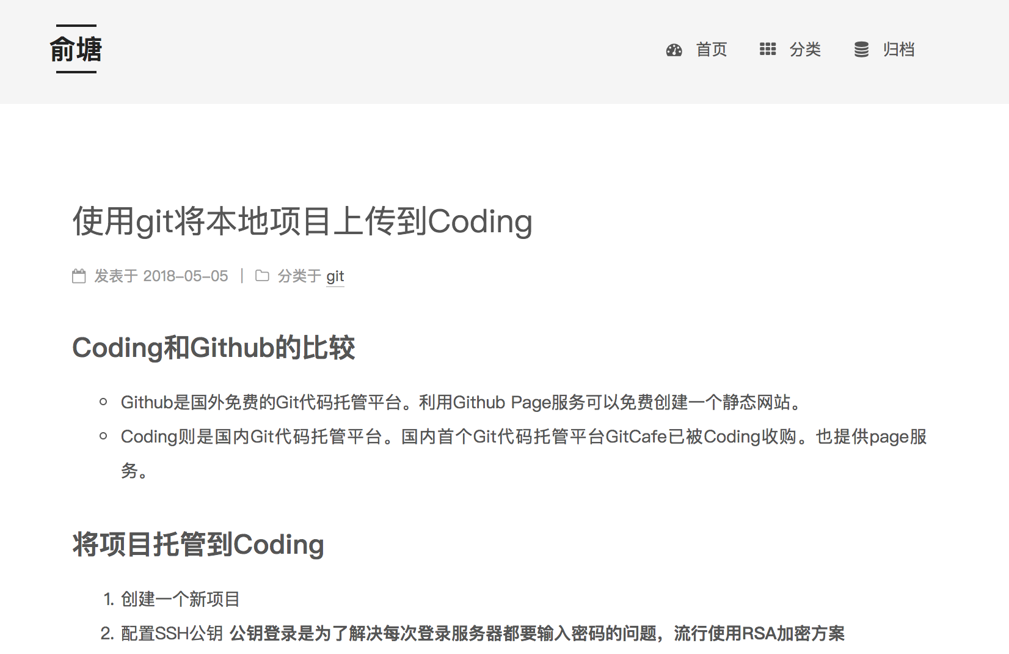Viewport: 1009px width, 654px height.
Task: Click the 发表于 label text
Action: [x=116, y=276]
